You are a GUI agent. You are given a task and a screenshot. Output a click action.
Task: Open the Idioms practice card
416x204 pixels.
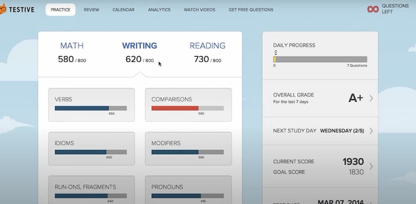click(x=92, y=148)
